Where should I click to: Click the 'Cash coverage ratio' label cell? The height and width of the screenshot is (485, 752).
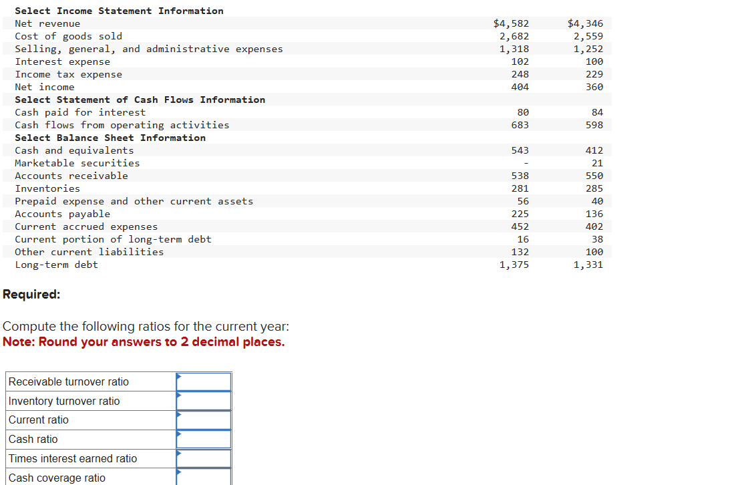click(x=91, y=478)
